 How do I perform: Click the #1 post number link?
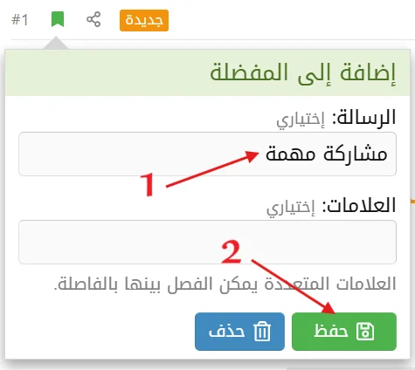19,20
